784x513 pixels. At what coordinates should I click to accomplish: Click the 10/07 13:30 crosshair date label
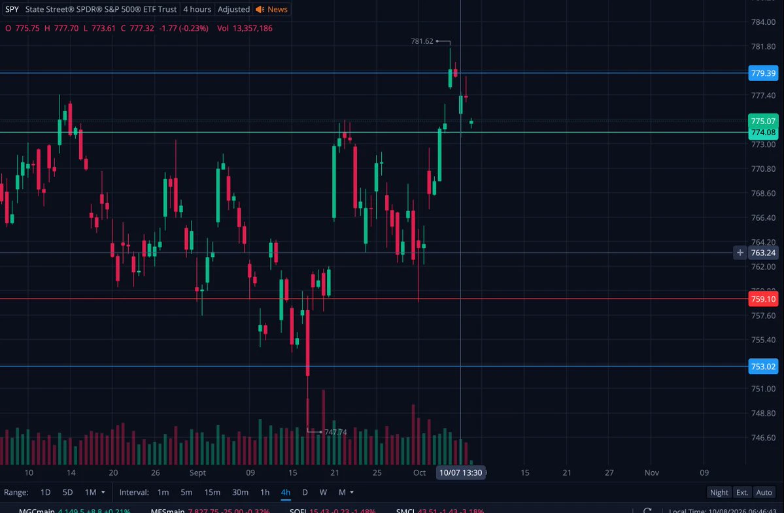(x=460, y=472)
